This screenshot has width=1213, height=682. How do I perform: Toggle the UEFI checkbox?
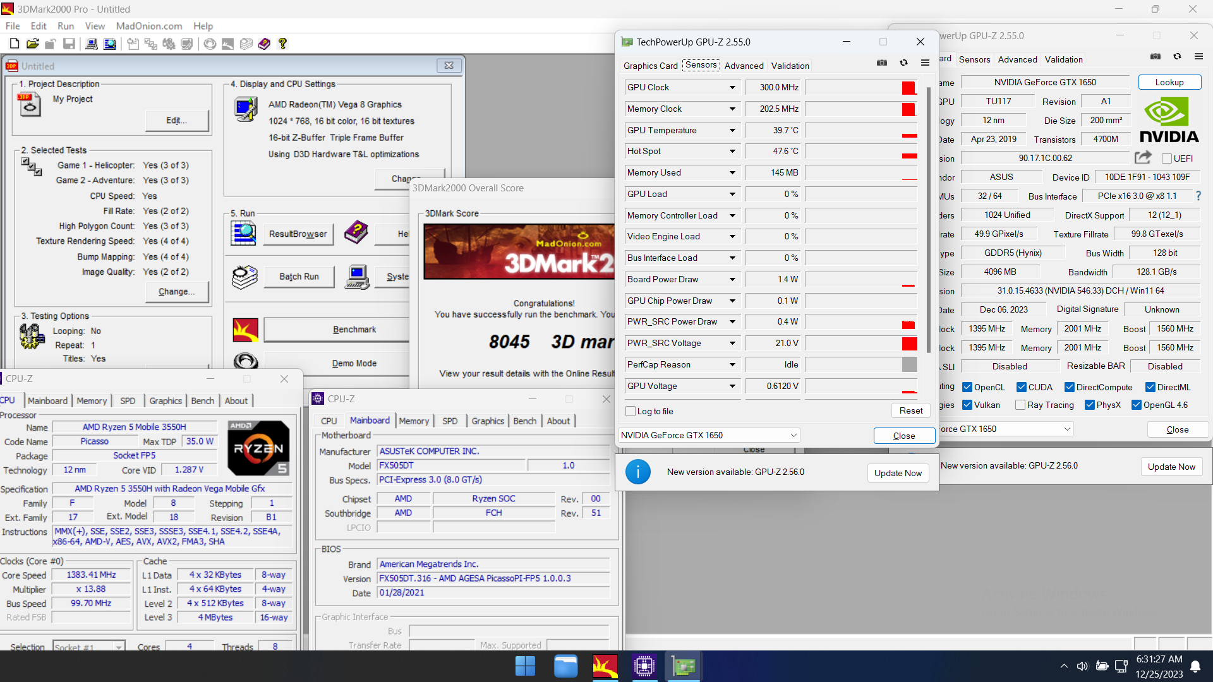1167,159
